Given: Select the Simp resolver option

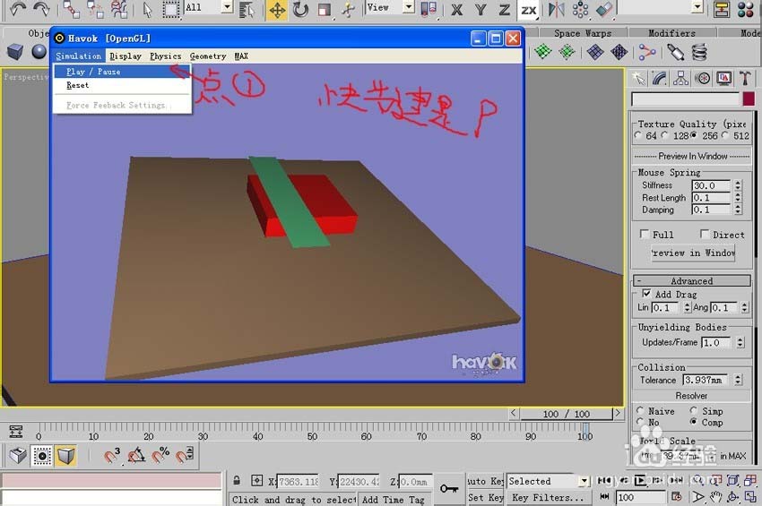Looking at the screenshot, I should click(x=694, y=411).
